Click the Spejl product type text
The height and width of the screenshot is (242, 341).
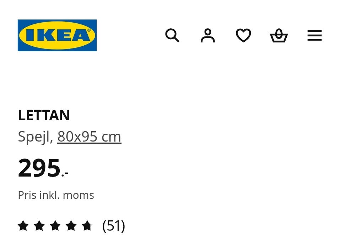tap(35, 137)
